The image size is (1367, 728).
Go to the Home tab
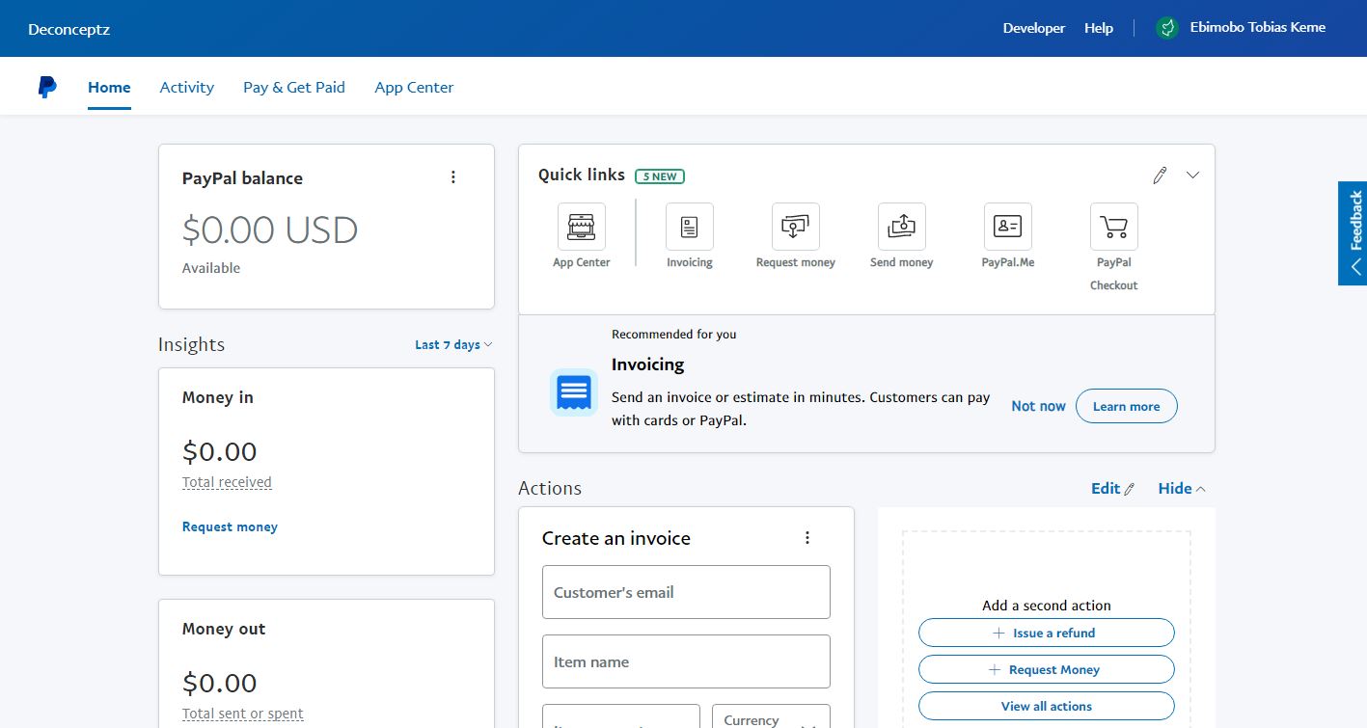(x=109, y=87)
